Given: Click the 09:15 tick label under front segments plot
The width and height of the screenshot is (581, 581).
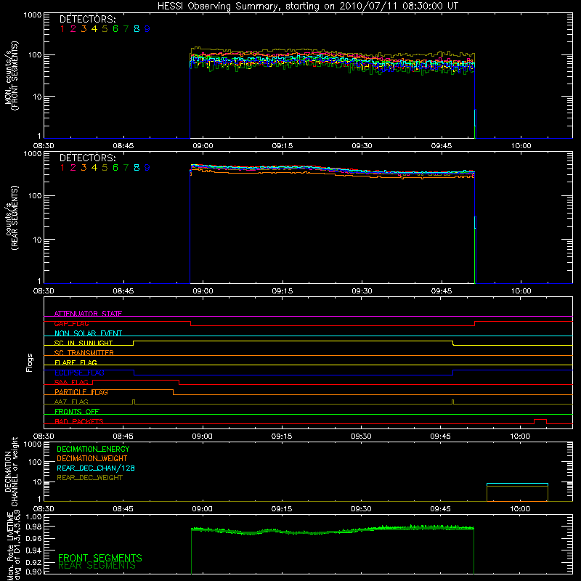Looking at the screenshot, I should [x=283, y=146].
